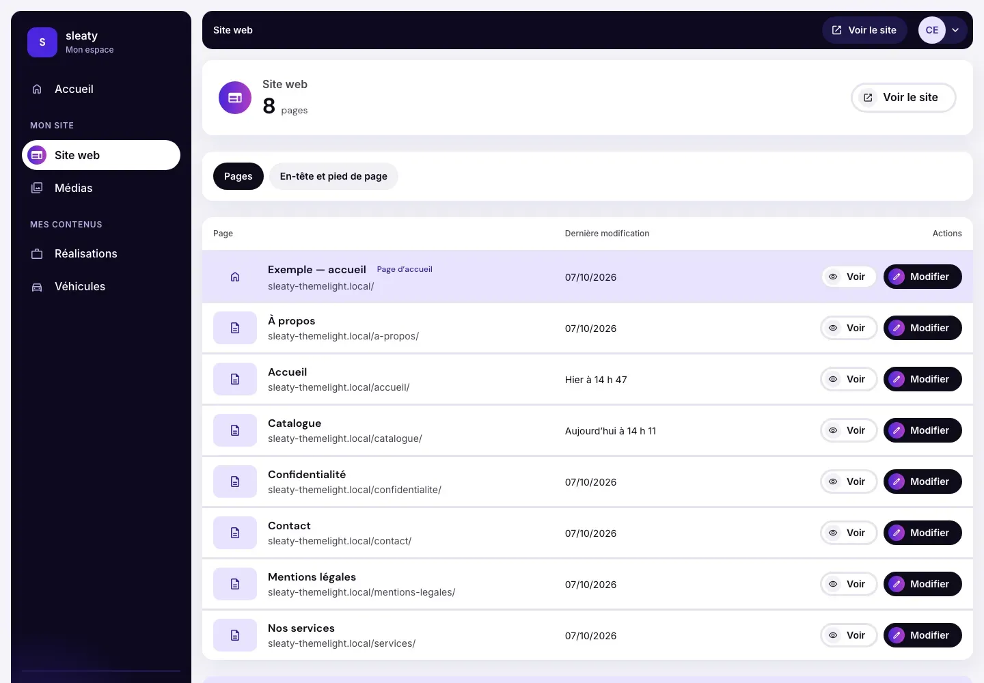Click the page icon for Confidentialité
984x683 pixels.
pyautogui.click(x=235, y=482)
